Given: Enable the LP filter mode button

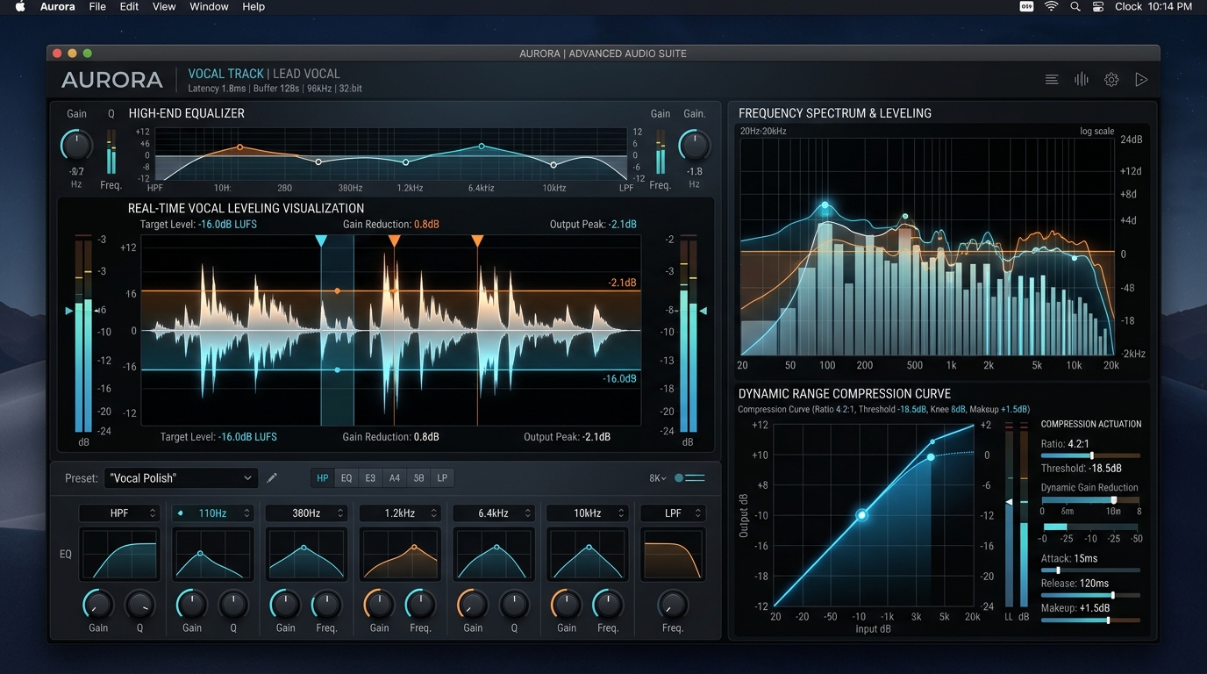Looking at the screenshot, I should (x=442, y=478).
